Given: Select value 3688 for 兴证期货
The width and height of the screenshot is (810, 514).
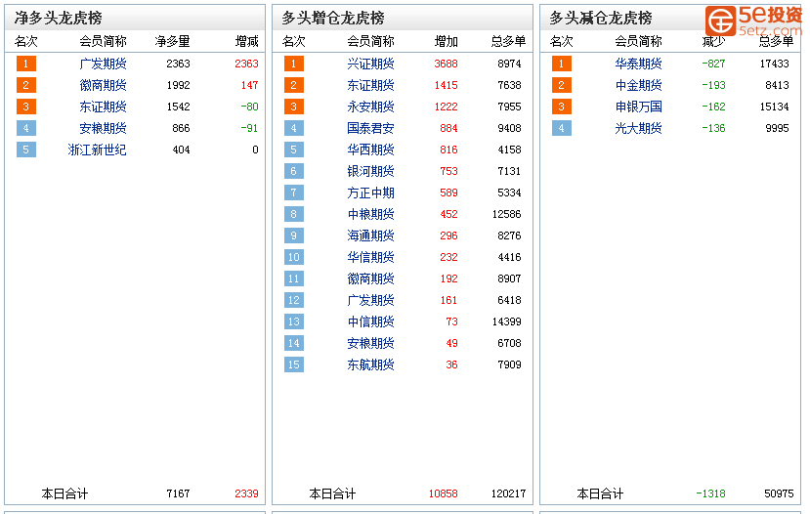Looking at the screenshot, I should point(446,64).
